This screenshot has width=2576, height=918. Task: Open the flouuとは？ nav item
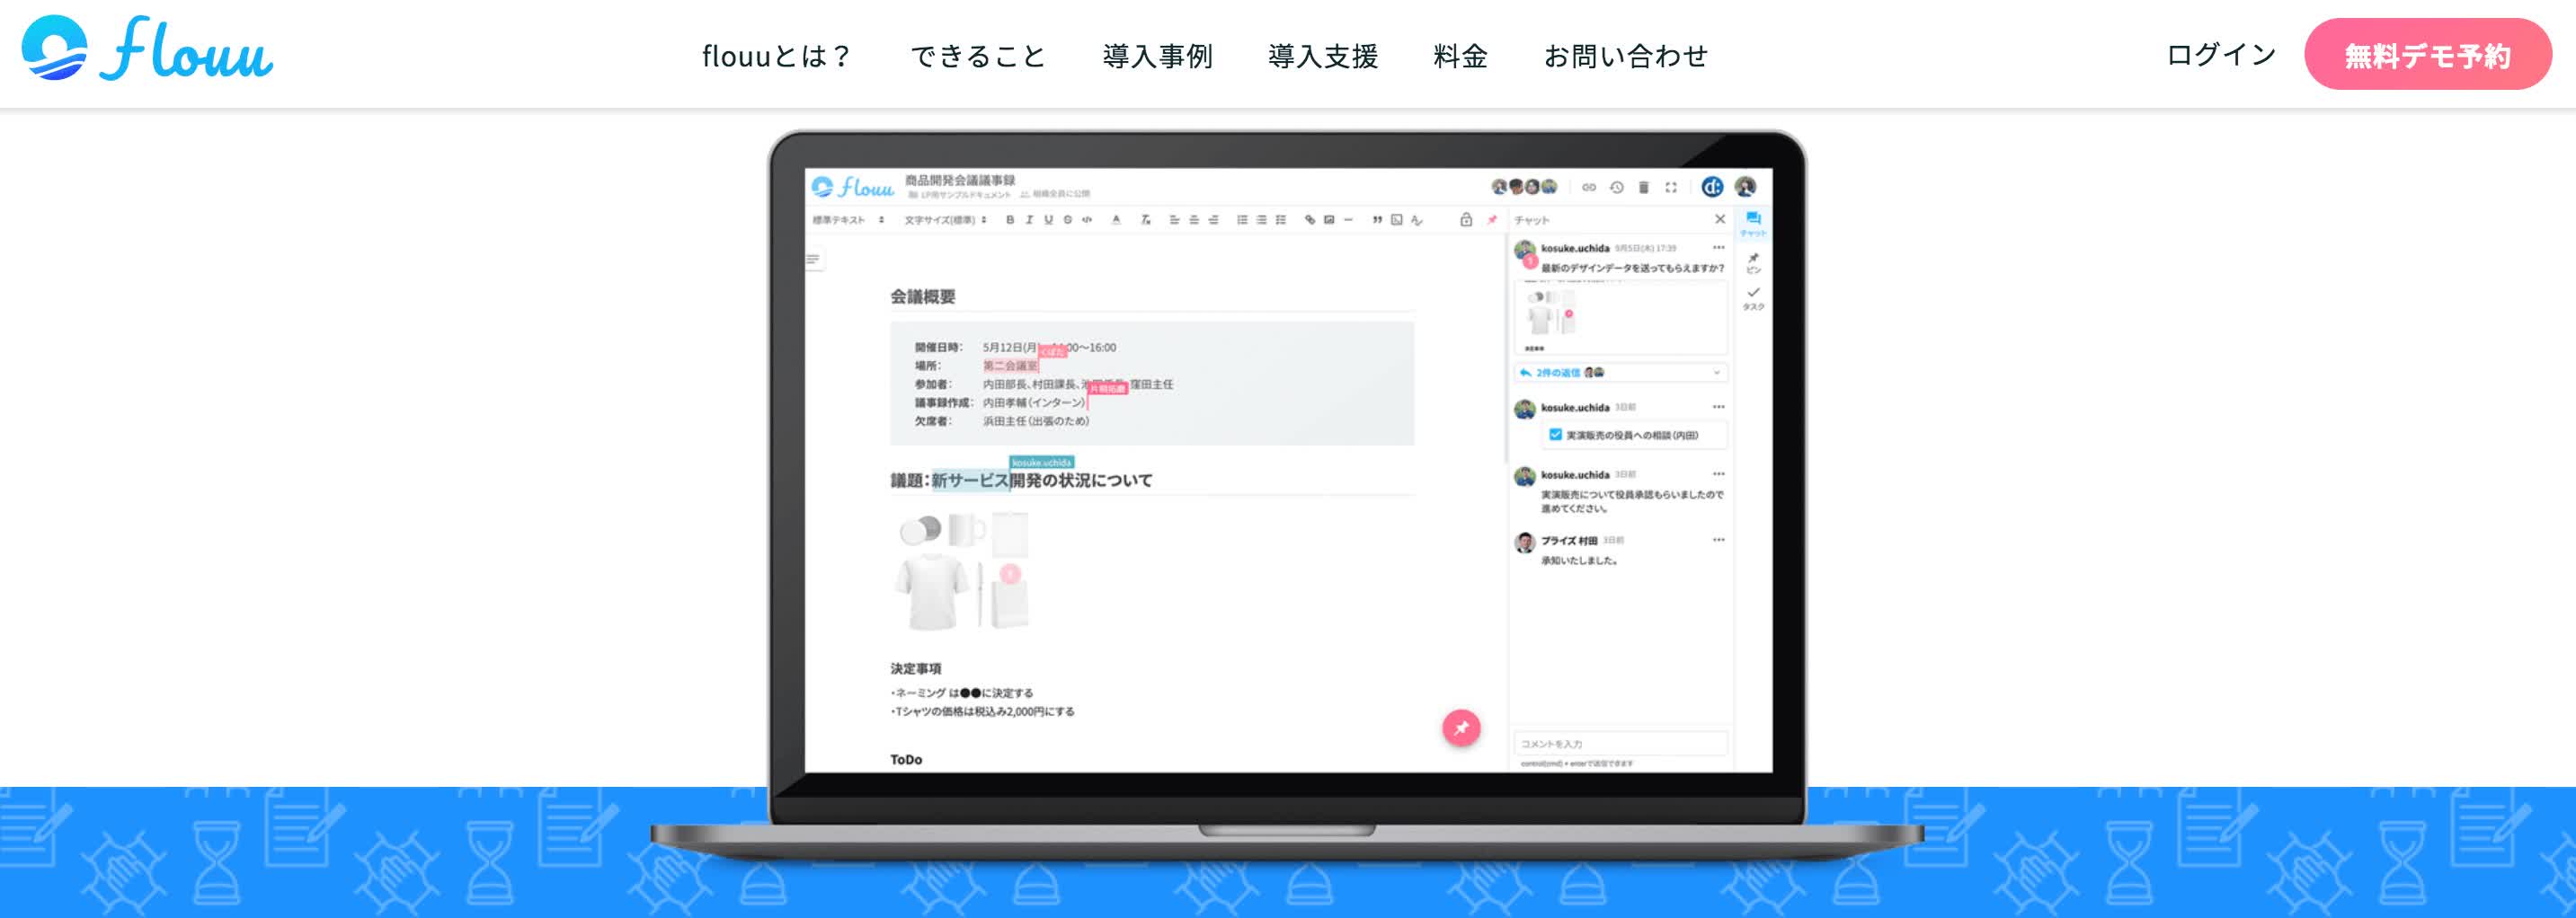click(x=776, y=56)
